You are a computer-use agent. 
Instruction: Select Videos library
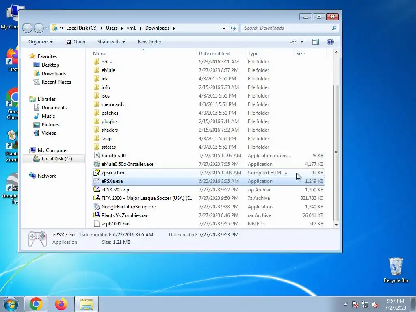click(49, 133)
